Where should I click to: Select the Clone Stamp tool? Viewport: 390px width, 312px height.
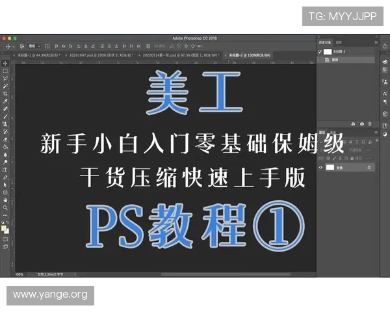(5, 124)
